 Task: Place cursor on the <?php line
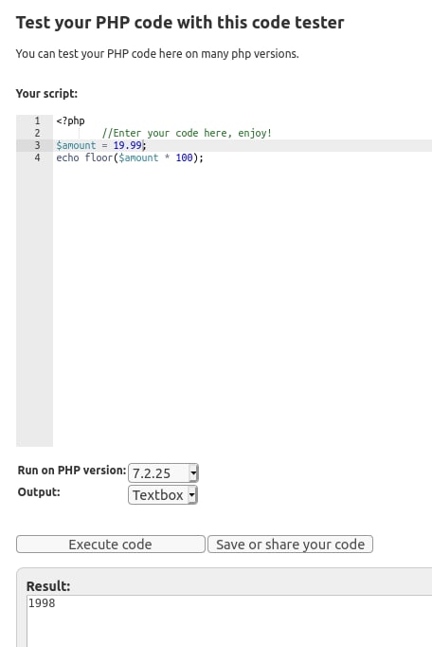70,120
